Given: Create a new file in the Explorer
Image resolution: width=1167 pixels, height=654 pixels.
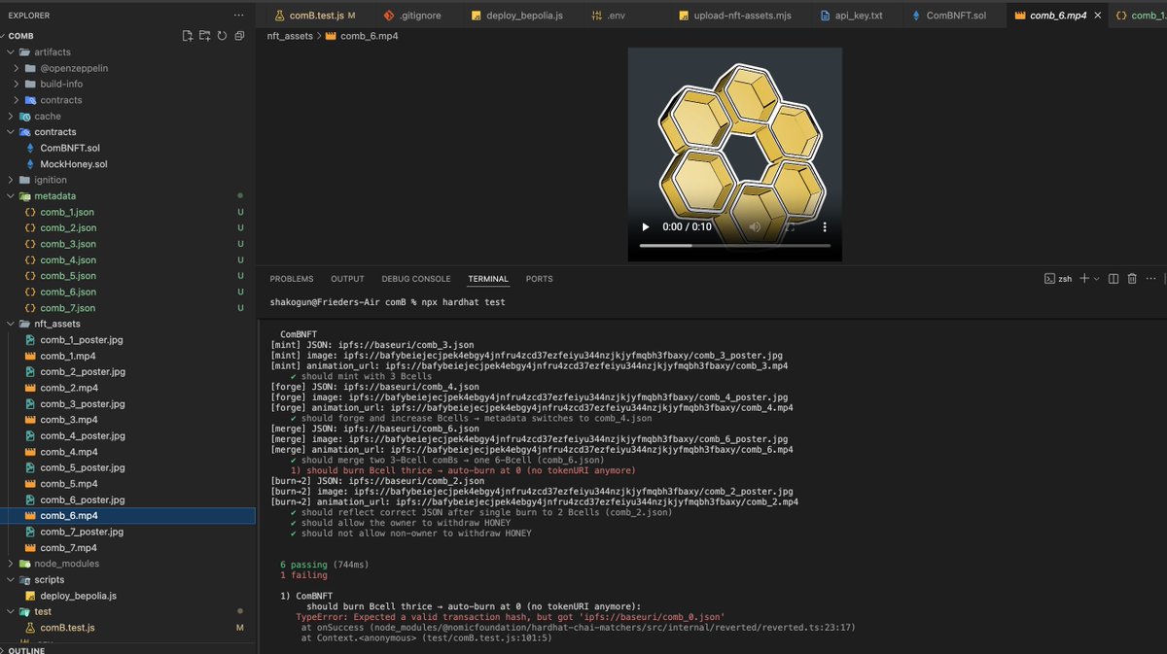Looking at the screenshot, I should pyautogui.click(x=187, y=35).
